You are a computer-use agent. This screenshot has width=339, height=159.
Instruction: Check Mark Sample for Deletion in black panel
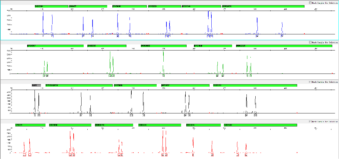311,82
